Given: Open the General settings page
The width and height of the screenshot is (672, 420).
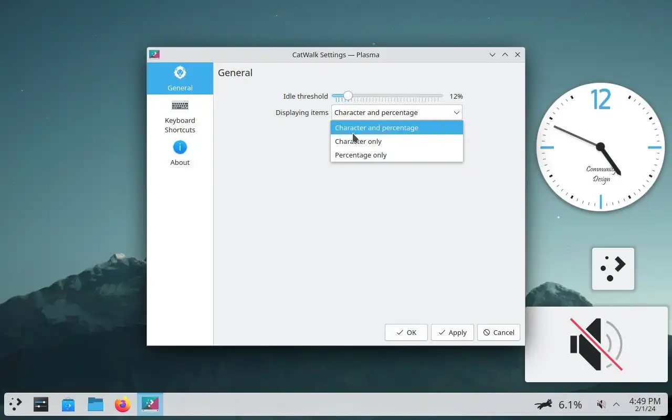Looking at the screenshot, I should (180, 78).
